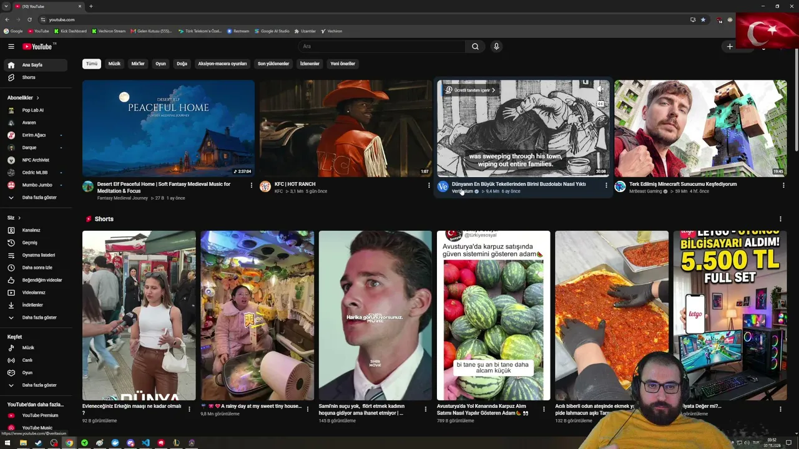Open YouTube Premium link in sidebar

[36, 415]
